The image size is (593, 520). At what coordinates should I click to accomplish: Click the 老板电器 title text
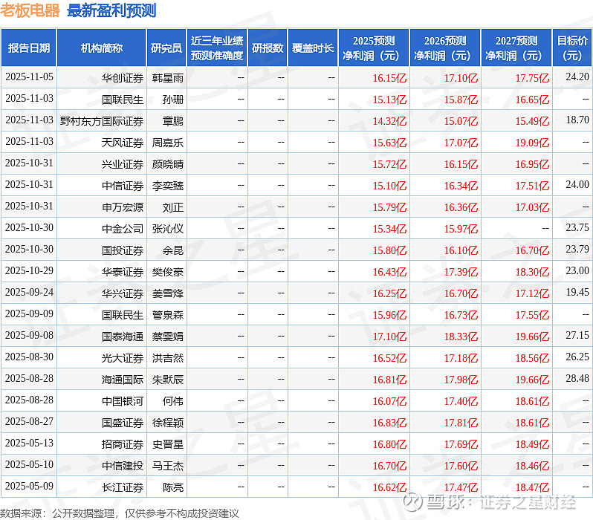click(x=30, y=10)
